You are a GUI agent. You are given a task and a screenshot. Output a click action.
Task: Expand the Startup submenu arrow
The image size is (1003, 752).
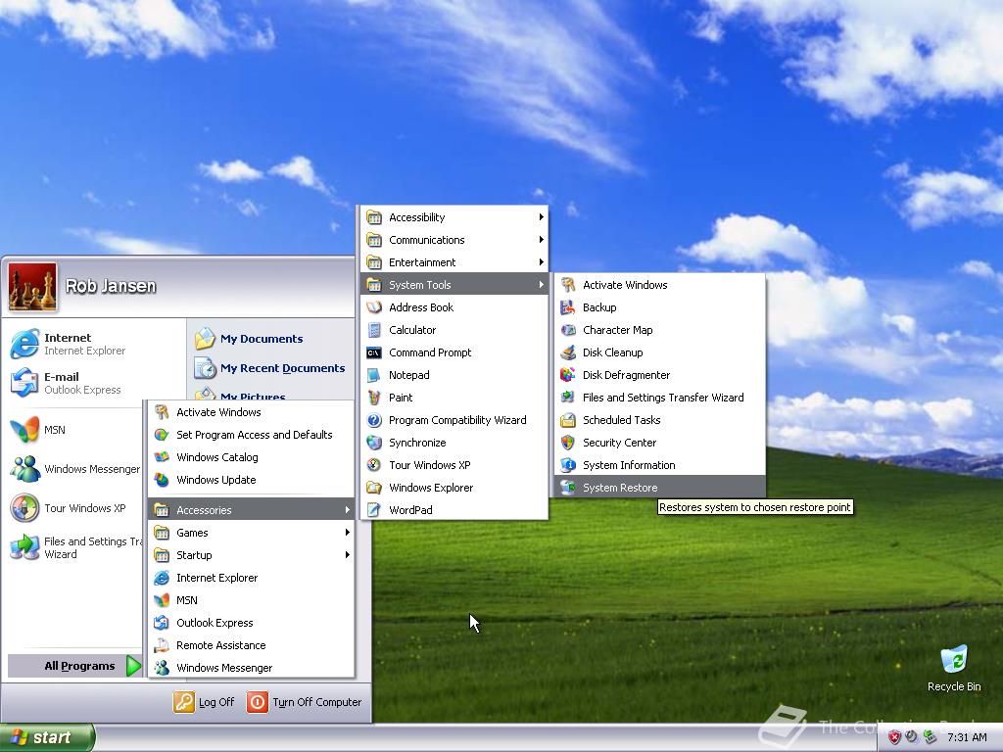click(x=348, y=554)
